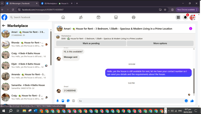
Task: Click Mark as pending button
Action: point(91,43)
